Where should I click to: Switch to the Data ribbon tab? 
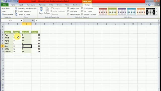51,5
